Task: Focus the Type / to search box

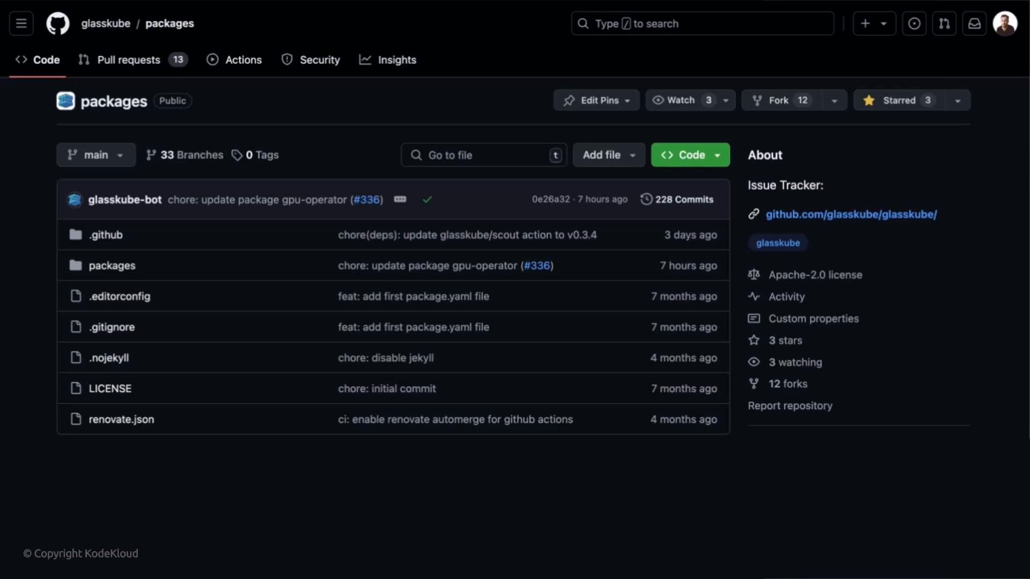Action: [702, 24]
